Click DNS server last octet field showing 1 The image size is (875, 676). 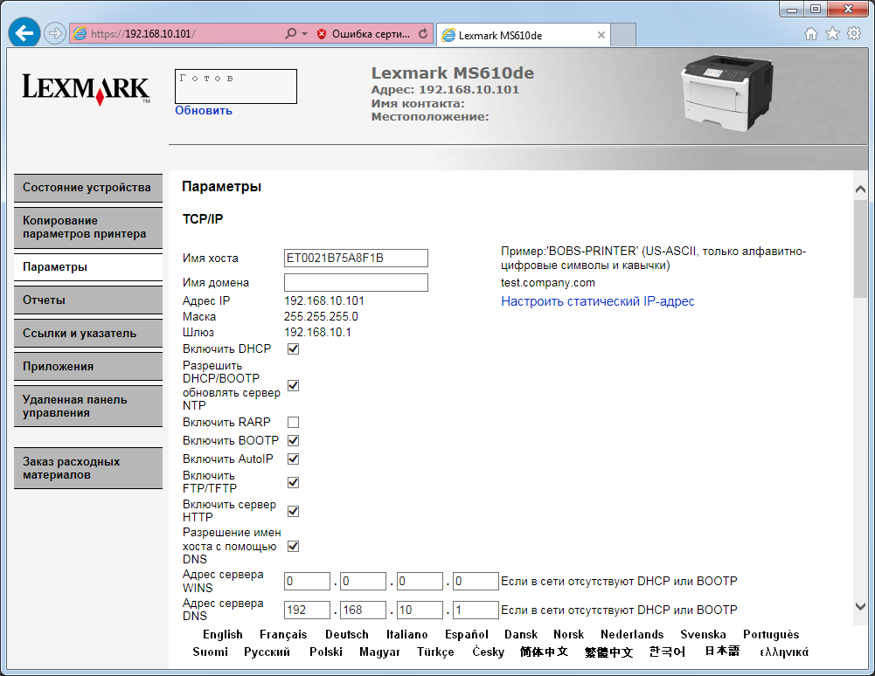[476, 610]
